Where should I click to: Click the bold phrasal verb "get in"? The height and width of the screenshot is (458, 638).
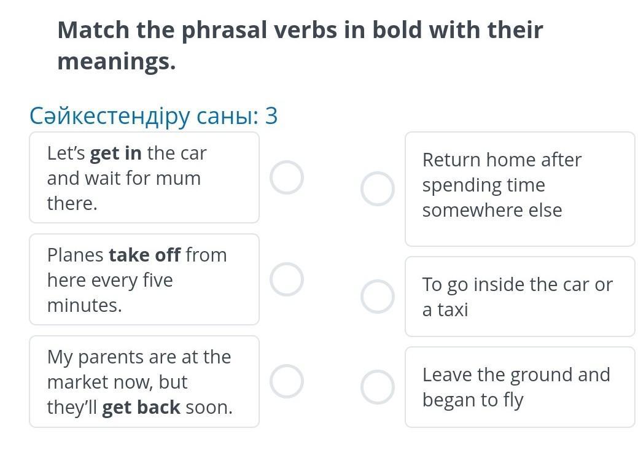[x=116, y=153]
